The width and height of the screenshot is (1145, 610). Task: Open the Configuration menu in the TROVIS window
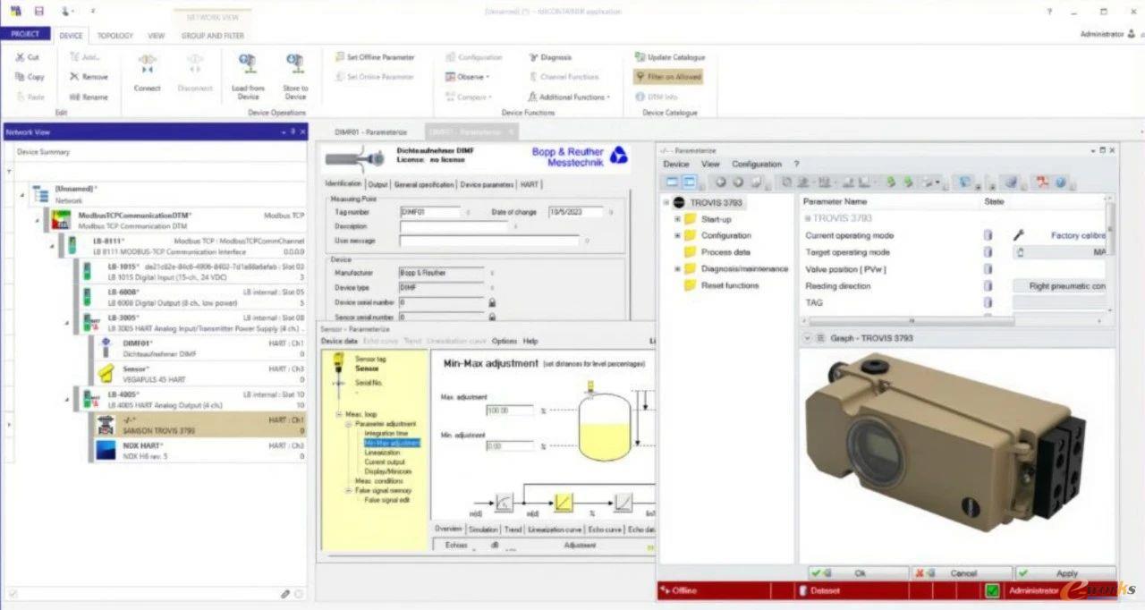tap(757, 165)
